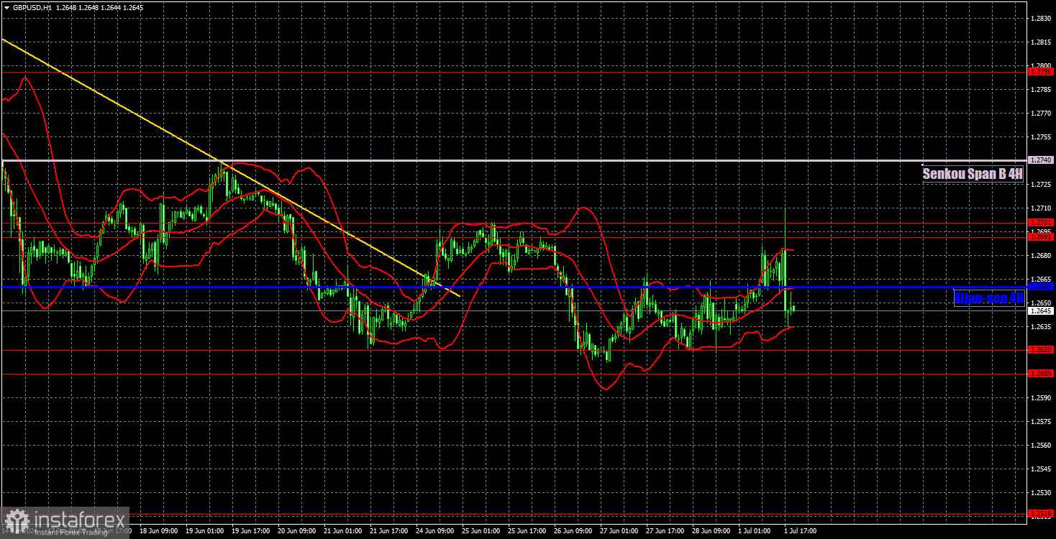Select the Senkou Span B 4H label
1056x539 pixels.
click(973, 173)
